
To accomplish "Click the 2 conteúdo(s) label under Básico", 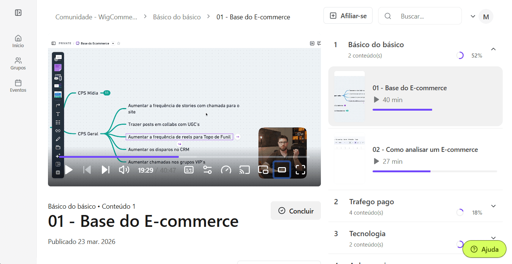I will coord(365,56).
